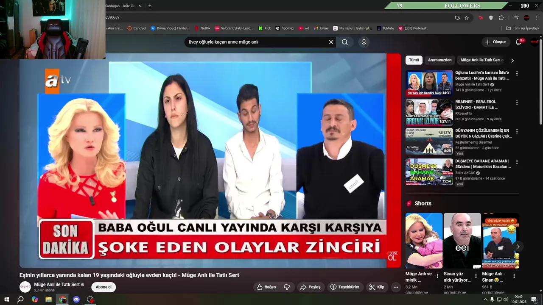
Task: Open the red Tp extension icon
Action: (x=481, y=18)
